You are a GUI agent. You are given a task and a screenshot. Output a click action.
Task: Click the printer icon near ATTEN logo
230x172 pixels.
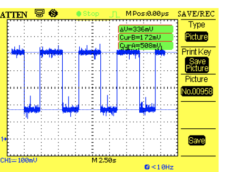39,13
